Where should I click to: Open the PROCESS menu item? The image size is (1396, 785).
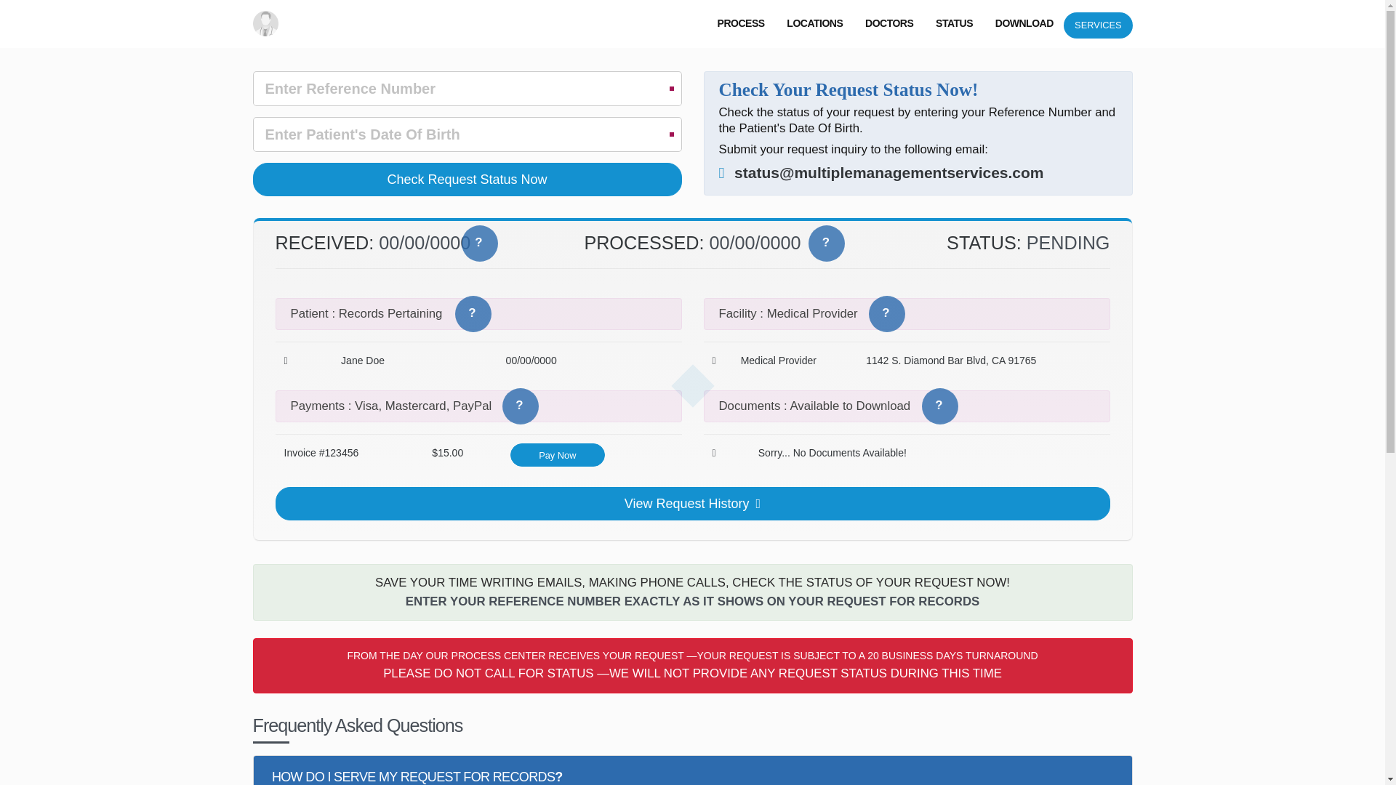(x=741, y=23)
